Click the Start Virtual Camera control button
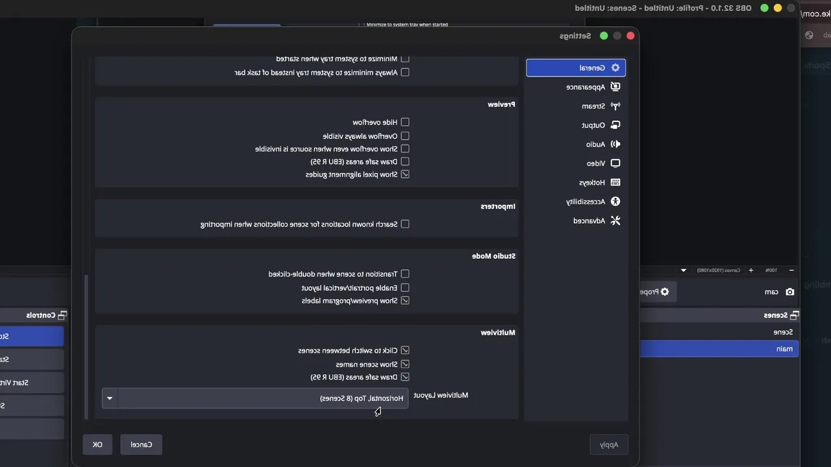Screen dimensions: 831x467 (x=32, y=383)
